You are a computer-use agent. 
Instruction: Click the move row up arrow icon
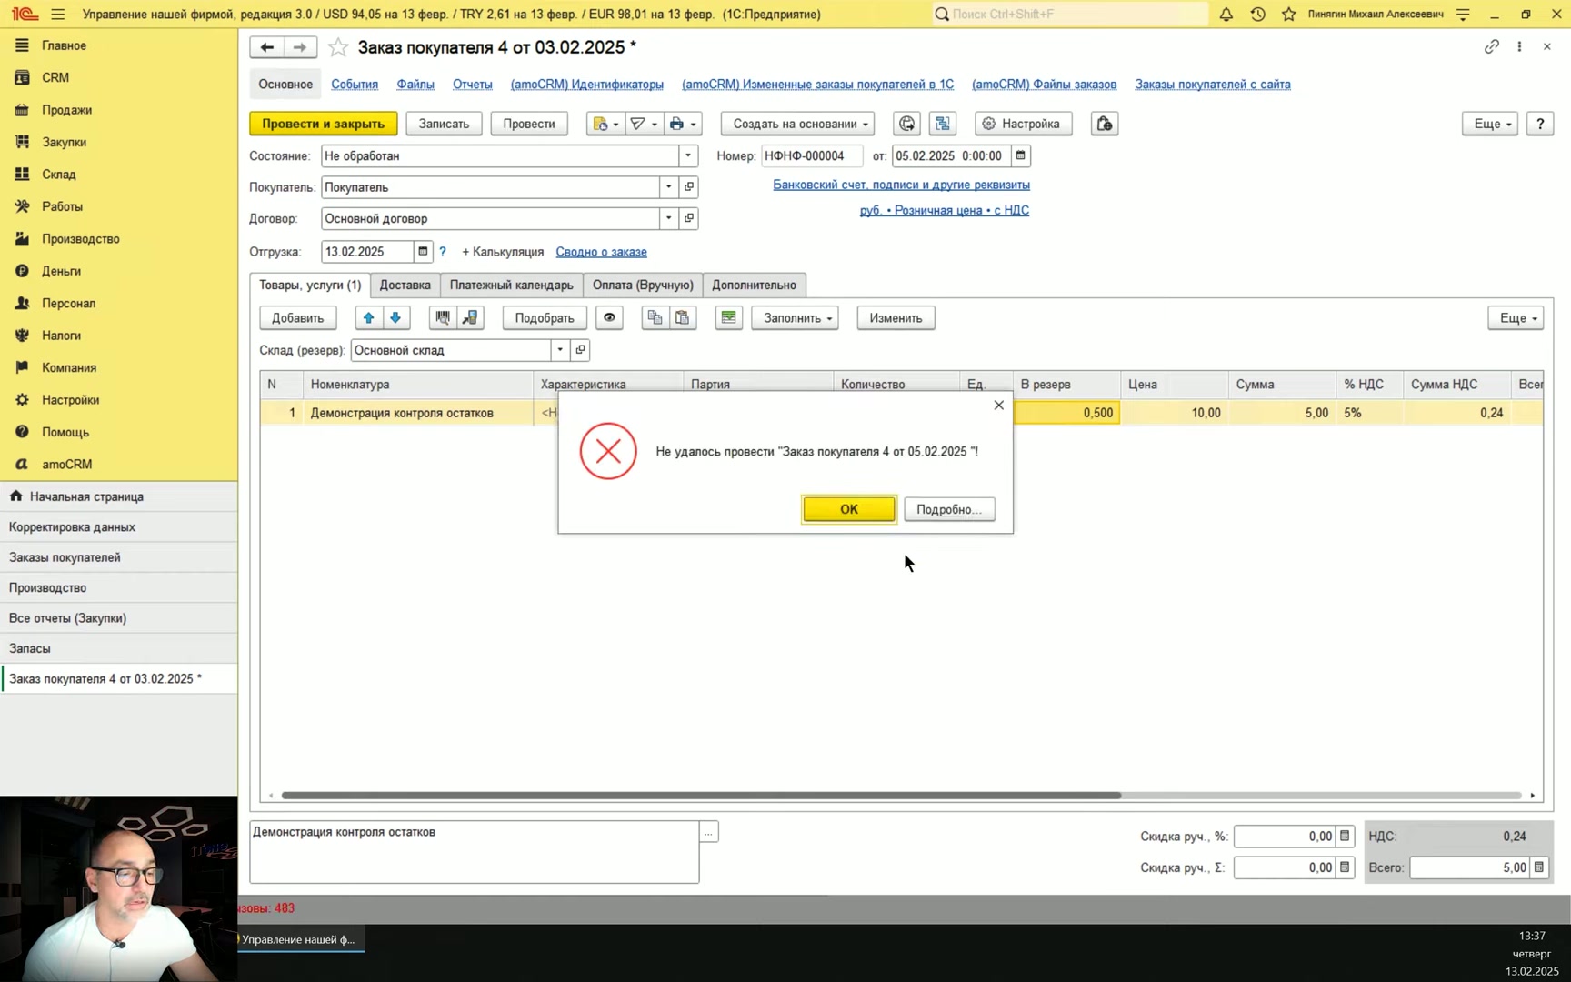pyautogui.click(x=368, y=318)
